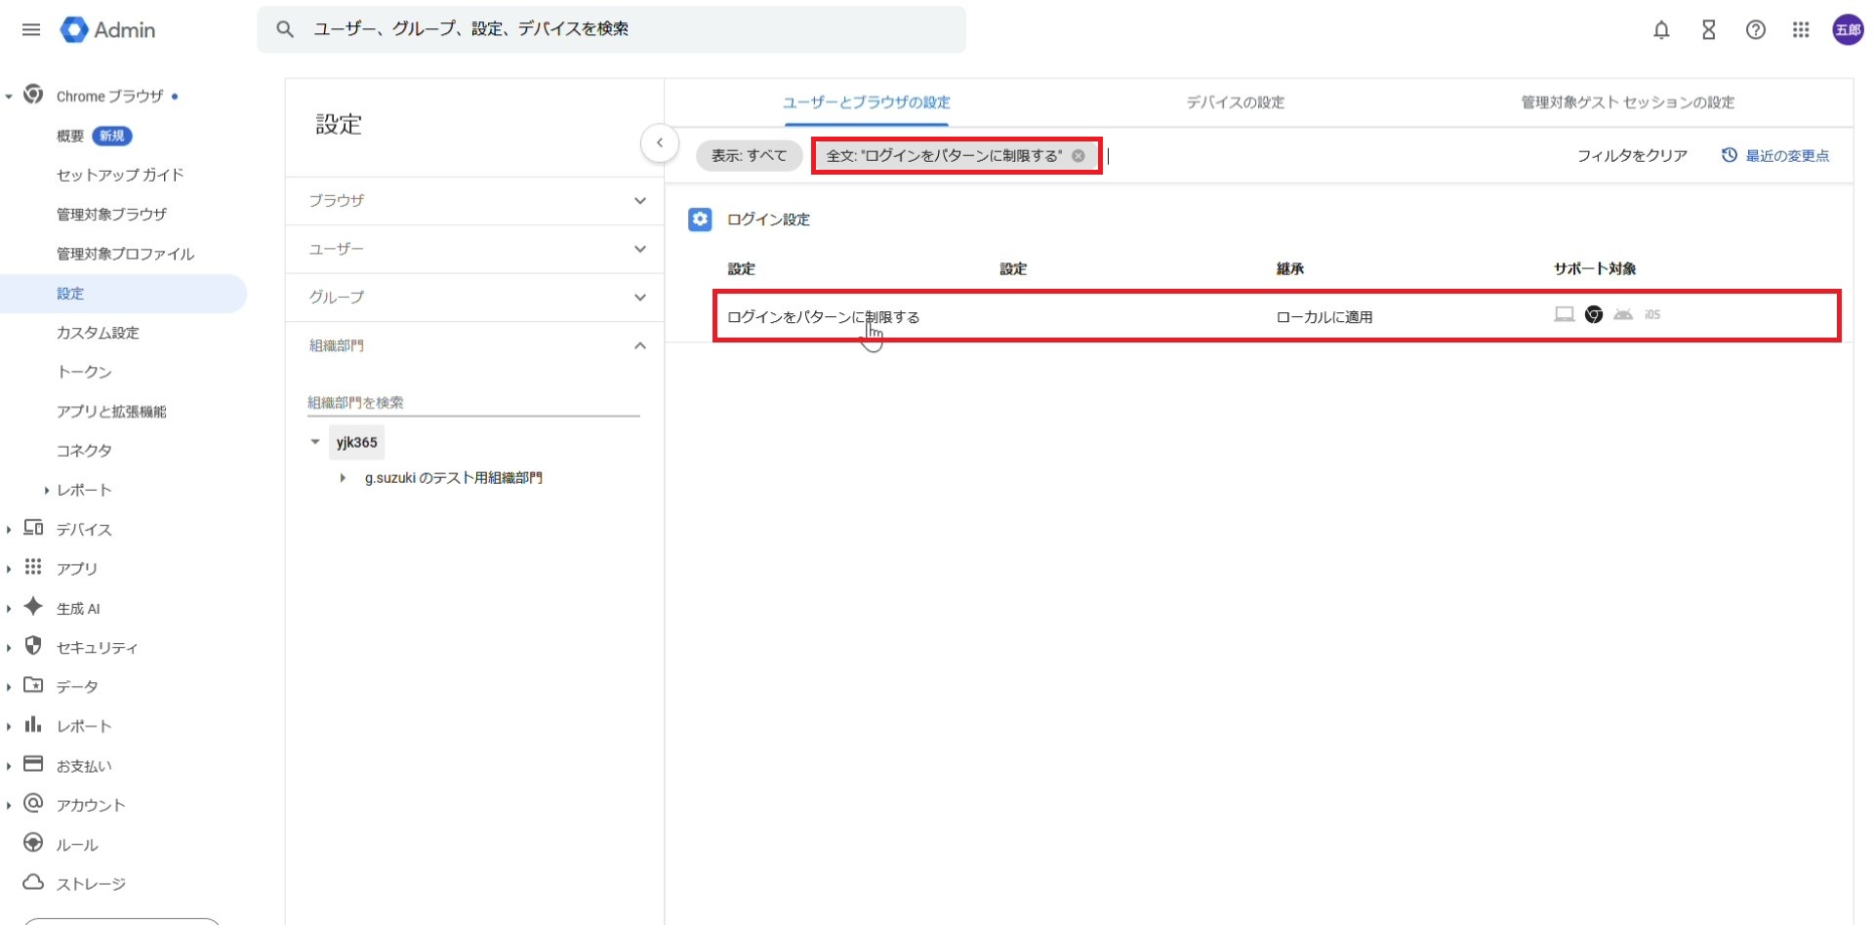Open the Google apps grid

coord(1801,30)
